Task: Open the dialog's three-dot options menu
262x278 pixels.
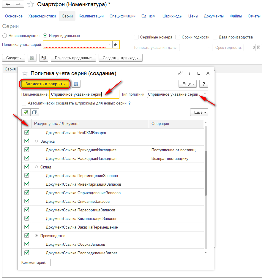Action: click(190, 73)
